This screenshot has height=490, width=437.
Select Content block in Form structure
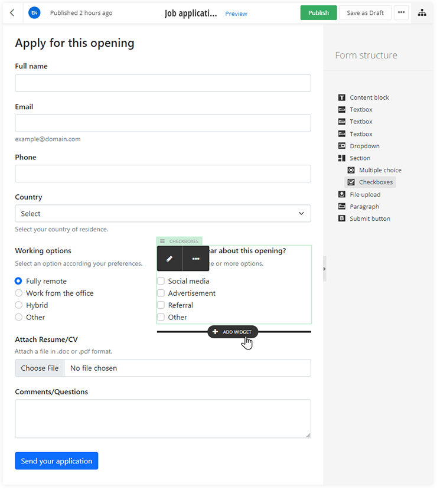pos(369,97)
